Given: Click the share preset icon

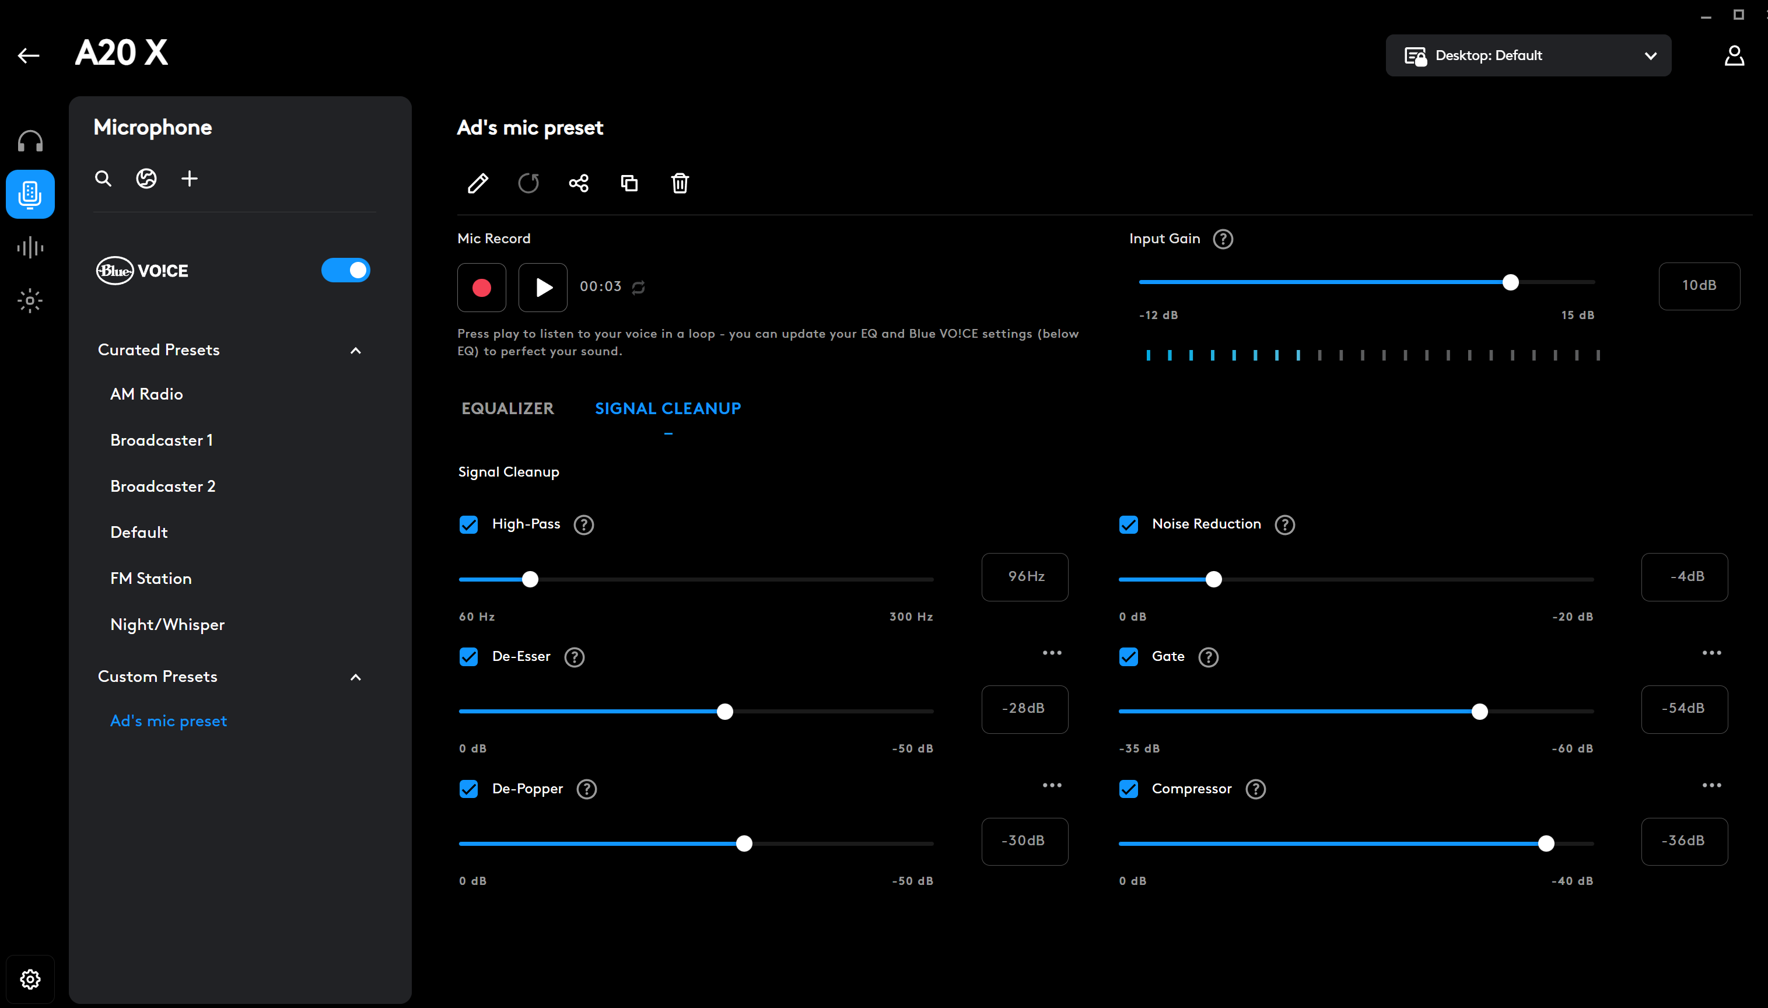Looking at the screenshot, I should 579,184.
